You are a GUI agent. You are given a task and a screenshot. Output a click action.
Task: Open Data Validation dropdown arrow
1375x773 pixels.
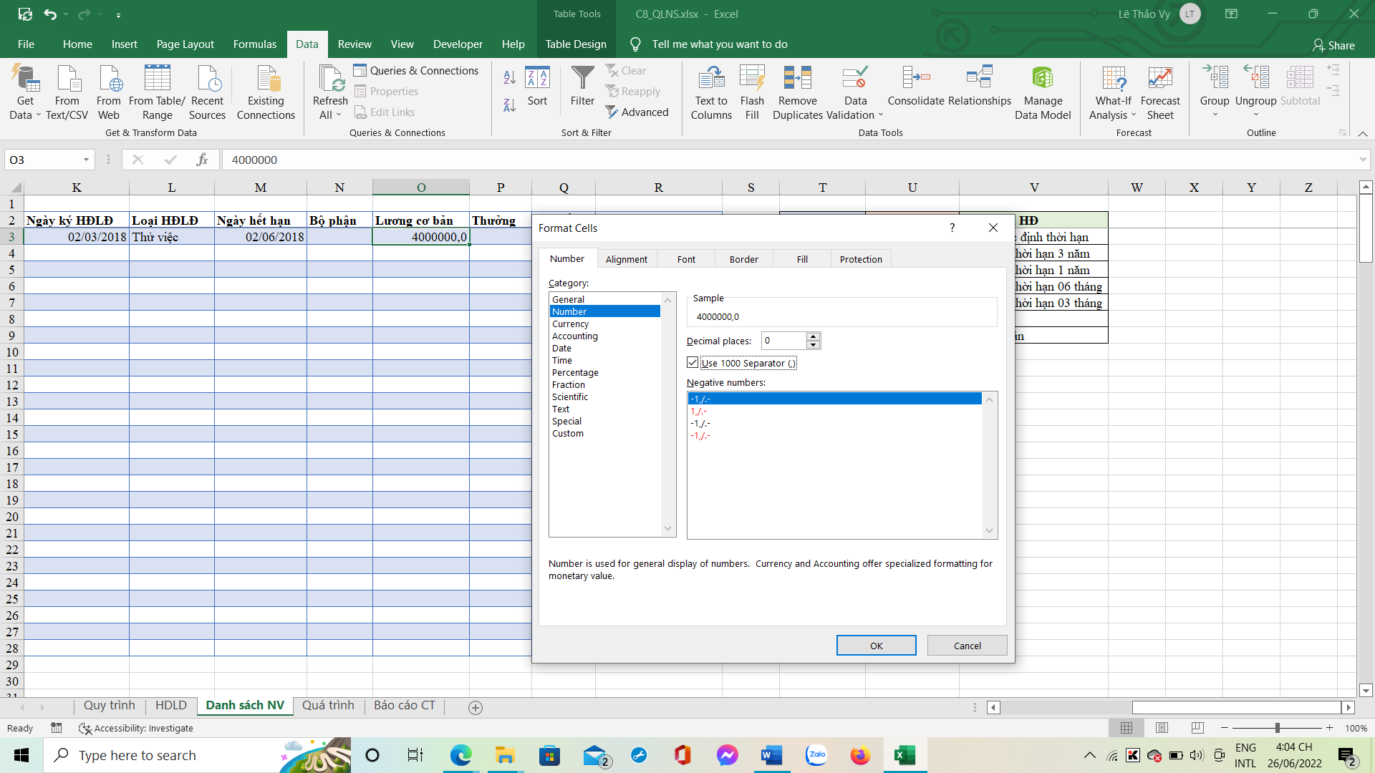tap(881, 115)
